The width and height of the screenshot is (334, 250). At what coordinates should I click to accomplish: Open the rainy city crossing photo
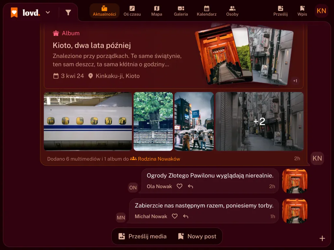coord(194,121)
